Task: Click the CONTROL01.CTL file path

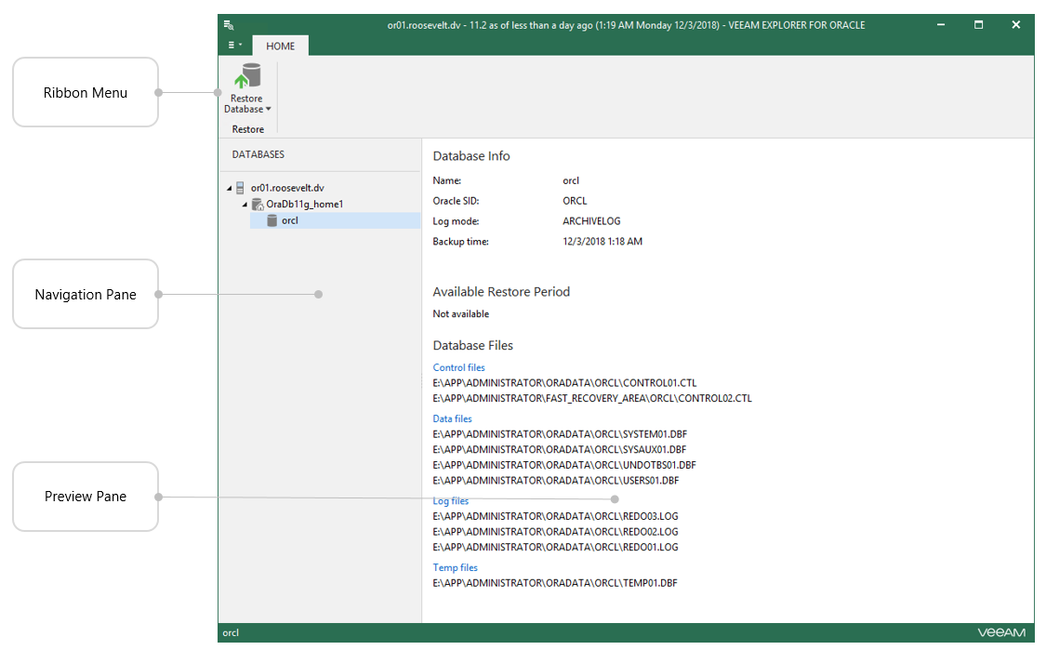Action: pyautogui.click(x=564, y=383)
